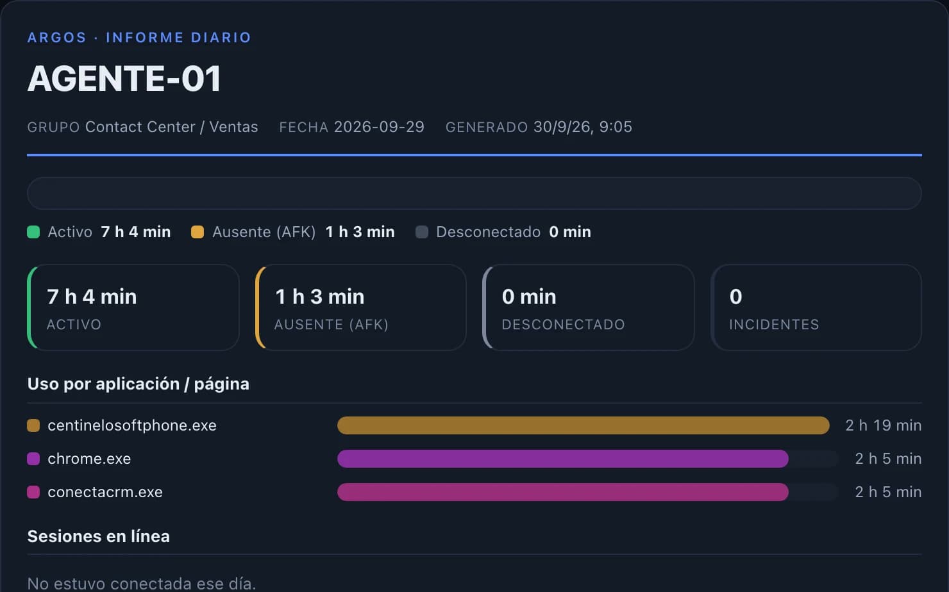Screen dimensions: 949x592
Task: Select the purple chrome.exe color swatch
Action: click(33, 459)
